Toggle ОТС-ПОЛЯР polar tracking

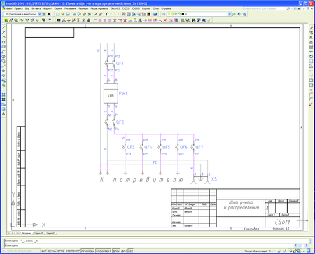[x=73, y=251]
